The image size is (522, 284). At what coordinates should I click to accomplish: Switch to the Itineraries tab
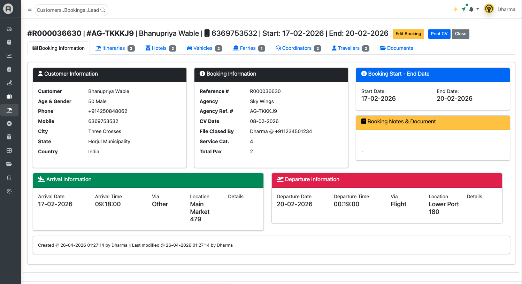click(115, 48)
